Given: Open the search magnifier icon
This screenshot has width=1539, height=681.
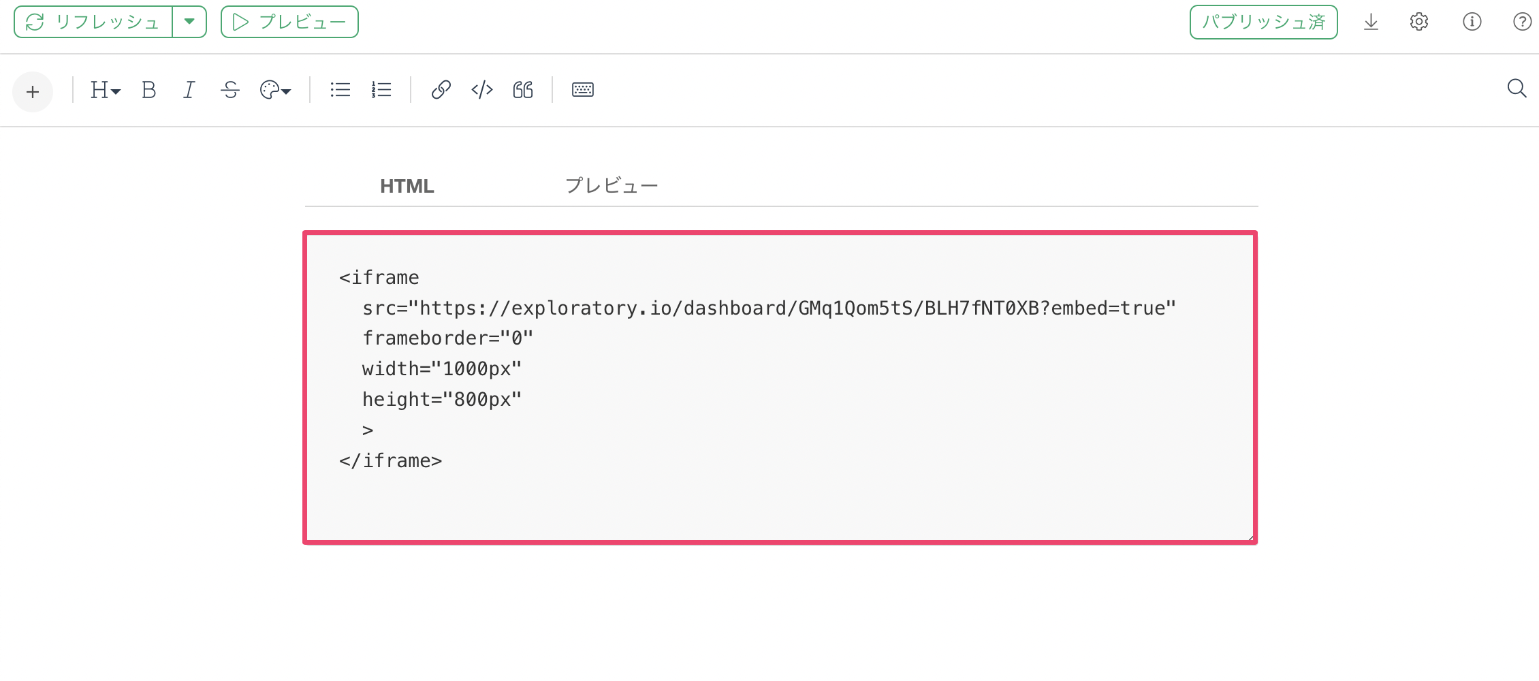Looking at the screenshot, I should coord(1517,89).
